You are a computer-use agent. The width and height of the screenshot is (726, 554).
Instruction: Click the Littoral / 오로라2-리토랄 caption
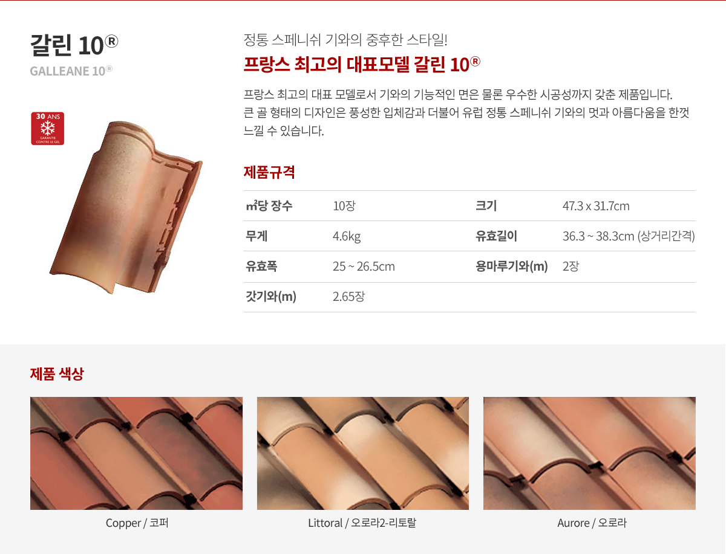[x=362, y=523]
